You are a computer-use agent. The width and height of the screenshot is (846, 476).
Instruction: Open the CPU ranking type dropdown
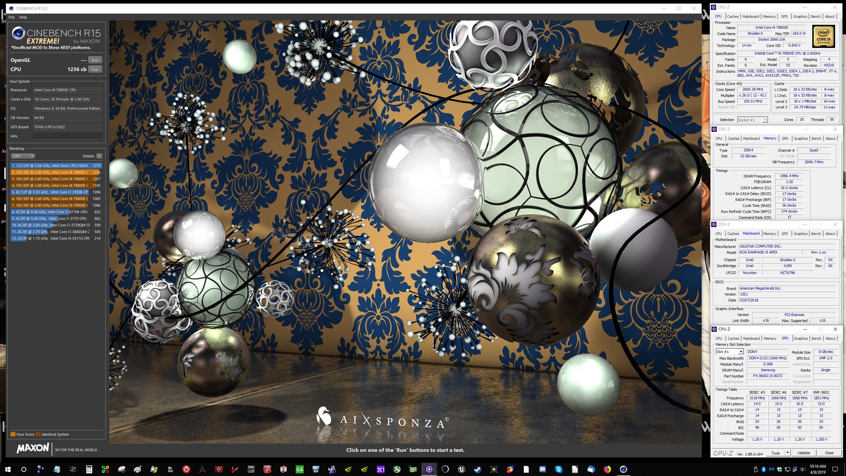tap(23, 156)
